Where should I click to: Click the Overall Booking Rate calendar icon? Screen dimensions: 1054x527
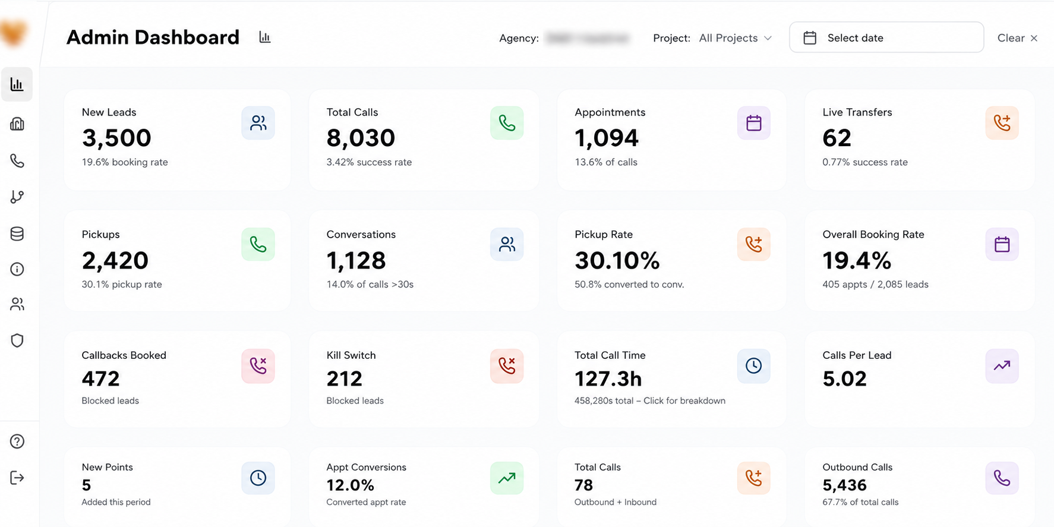[1002, 244]
